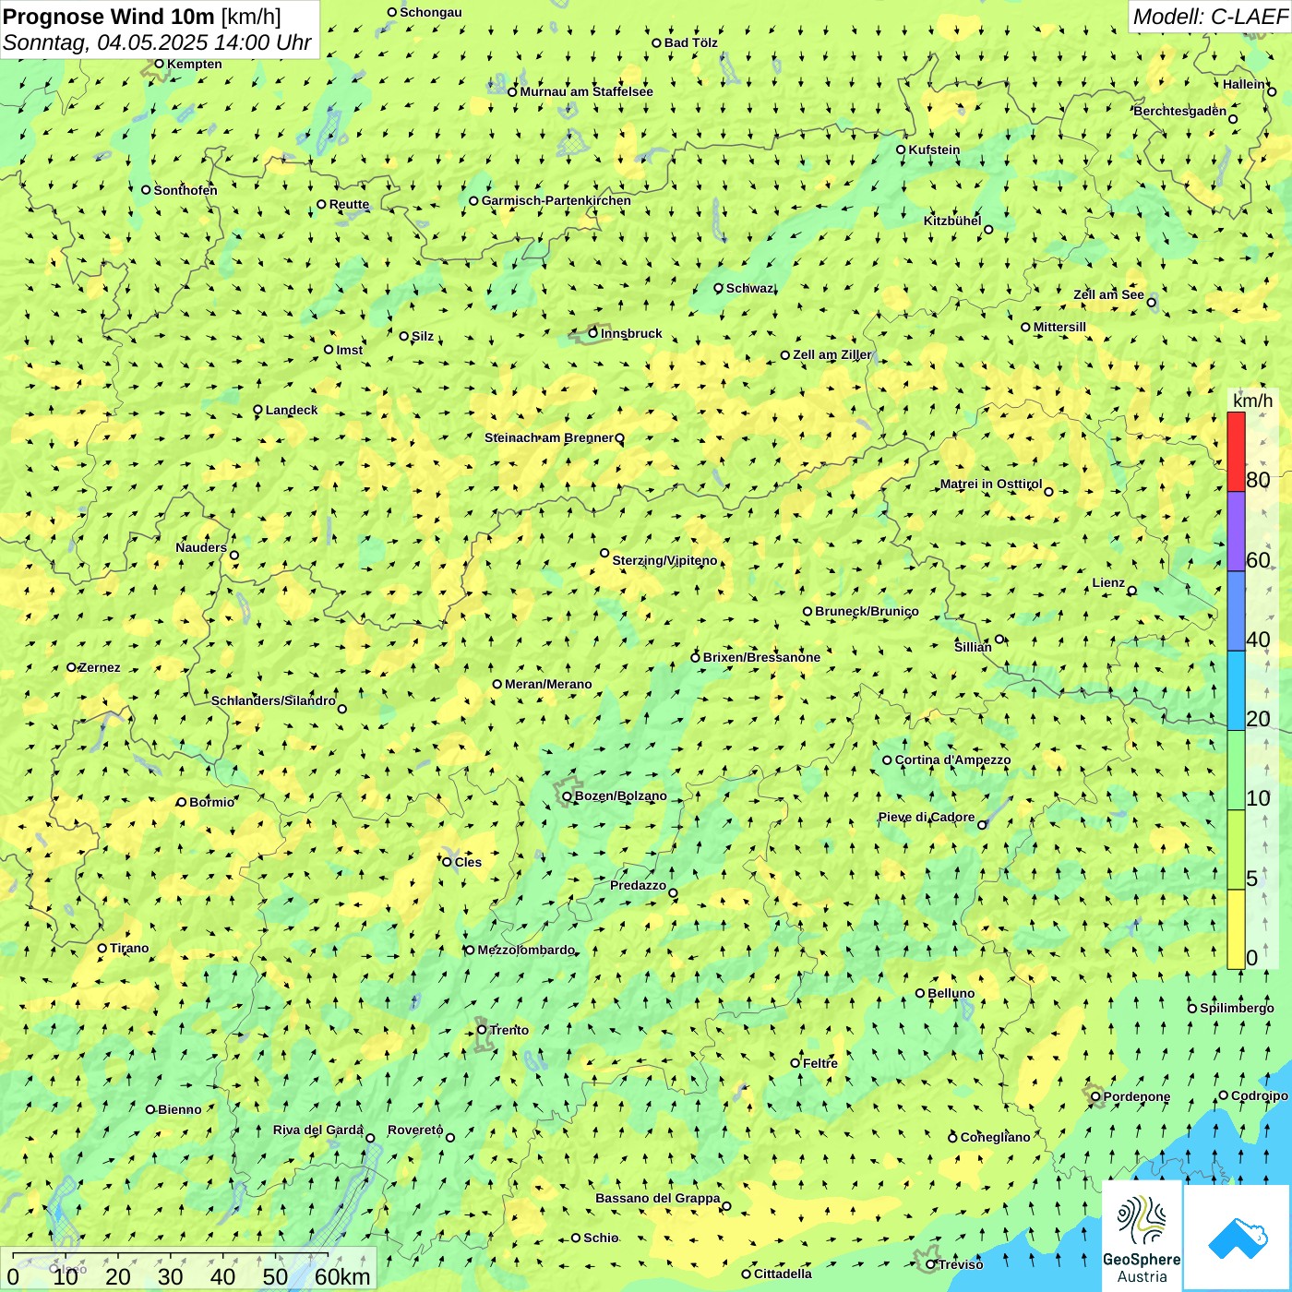Click the Garmisch-Partenkirchen label
Image resolution: width=1292 pixels, height=1292 pixels.
coord(556,200)
